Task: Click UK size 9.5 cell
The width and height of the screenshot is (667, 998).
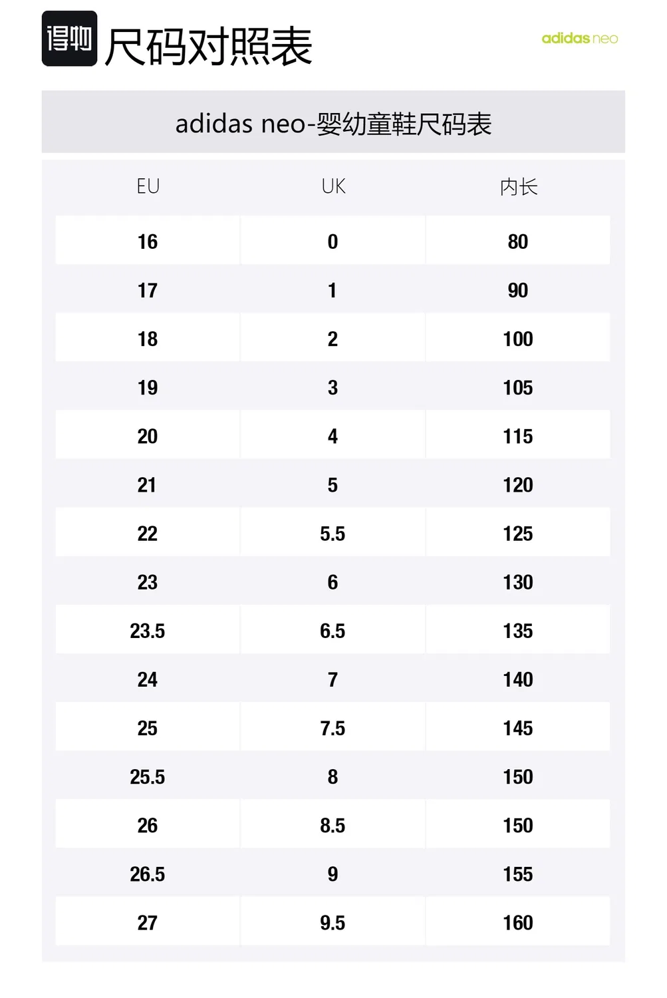Action: (333, 922)
